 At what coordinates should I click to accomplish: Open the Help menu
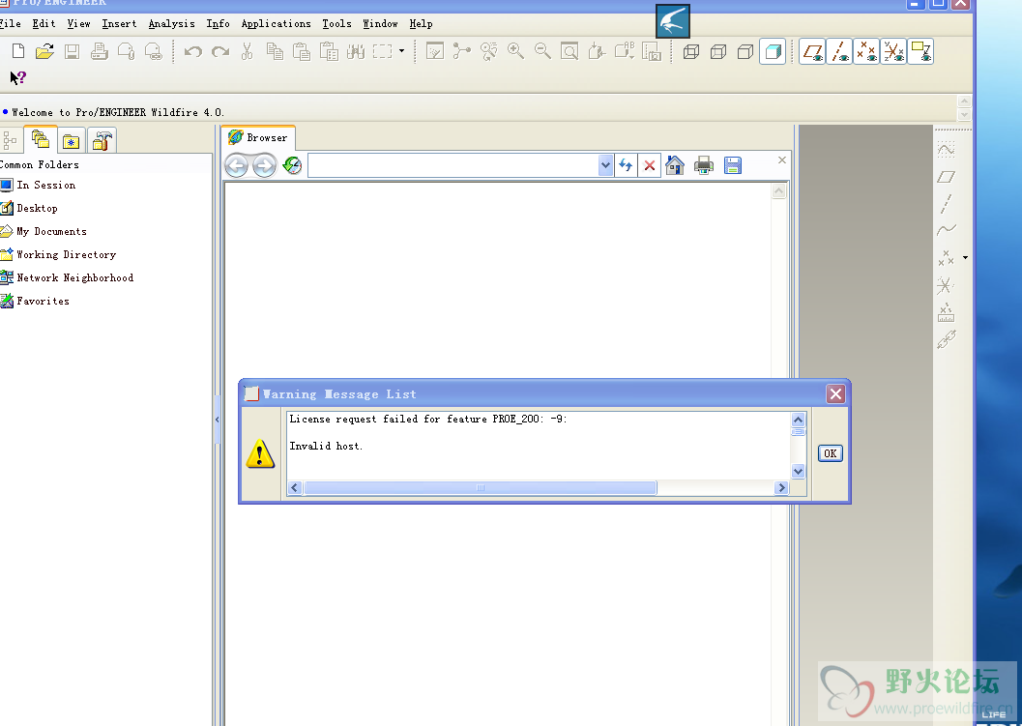pos(421,23)
